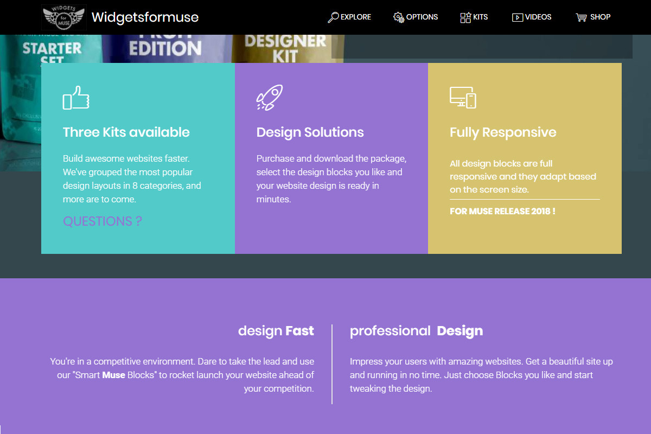Click the All design blocks are full responsive text
651x434 pixels.
523,176
